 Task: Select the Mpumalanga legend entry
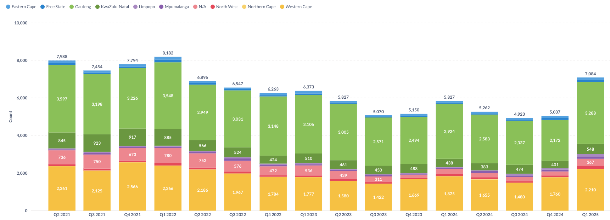pos(174,7)
